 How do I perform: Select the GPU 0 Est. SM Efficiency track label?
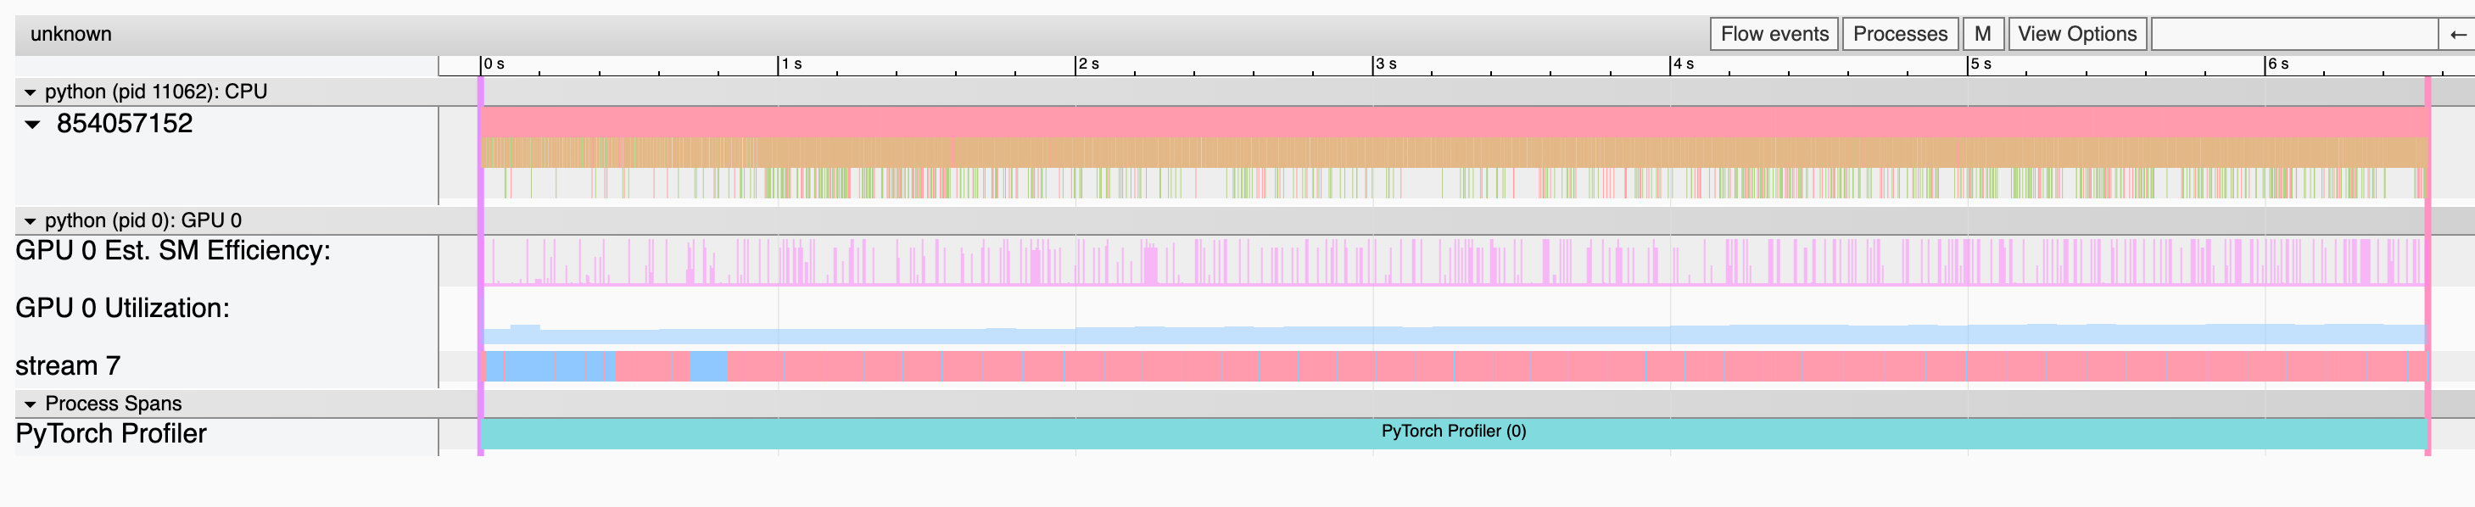point(173,251)
